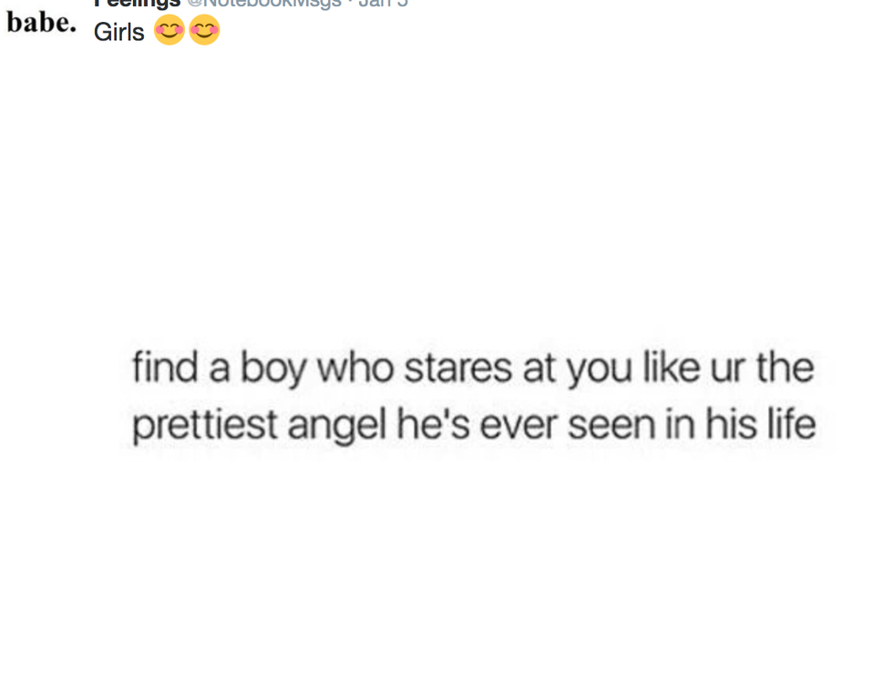This screenshot has height=699, width=893.
Task: Click the word Girls in the tweet
Action: [119, 33]
